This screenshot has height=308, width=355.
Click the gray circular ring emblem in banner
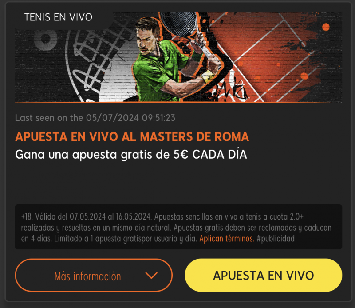pyautogui.click(x=46, y=39)
